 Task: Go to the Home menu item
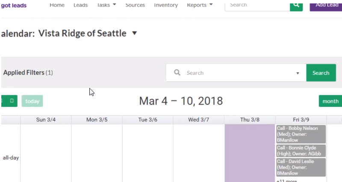(57, 5)
